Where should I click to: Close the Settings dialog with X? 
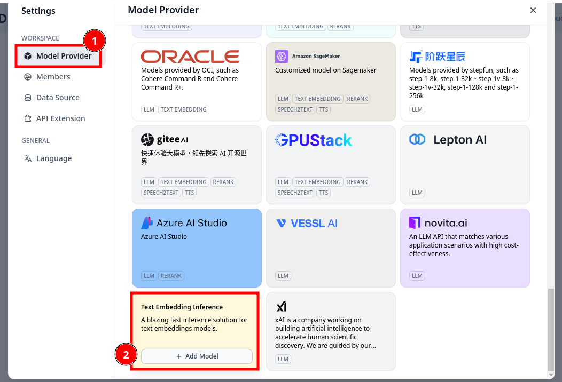pos(533,10)
